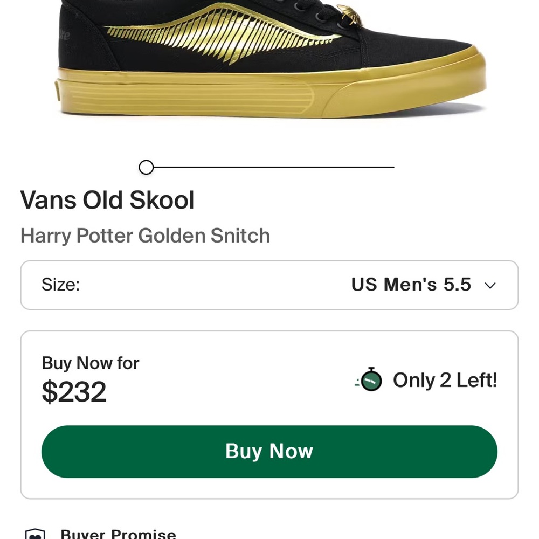
Task: Click the Only 2 Left! alert text
Action: [445, 380]
